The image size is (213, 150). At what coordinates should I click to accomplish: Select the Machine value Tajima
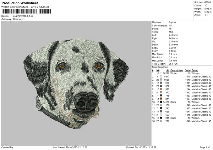tap(173, 22)
